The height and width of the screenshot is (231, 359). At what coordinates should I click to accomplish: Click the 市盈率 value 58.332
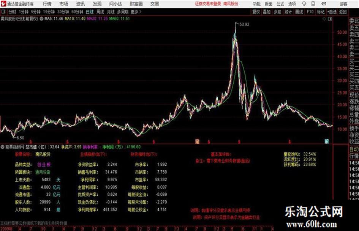pos(161,179)
